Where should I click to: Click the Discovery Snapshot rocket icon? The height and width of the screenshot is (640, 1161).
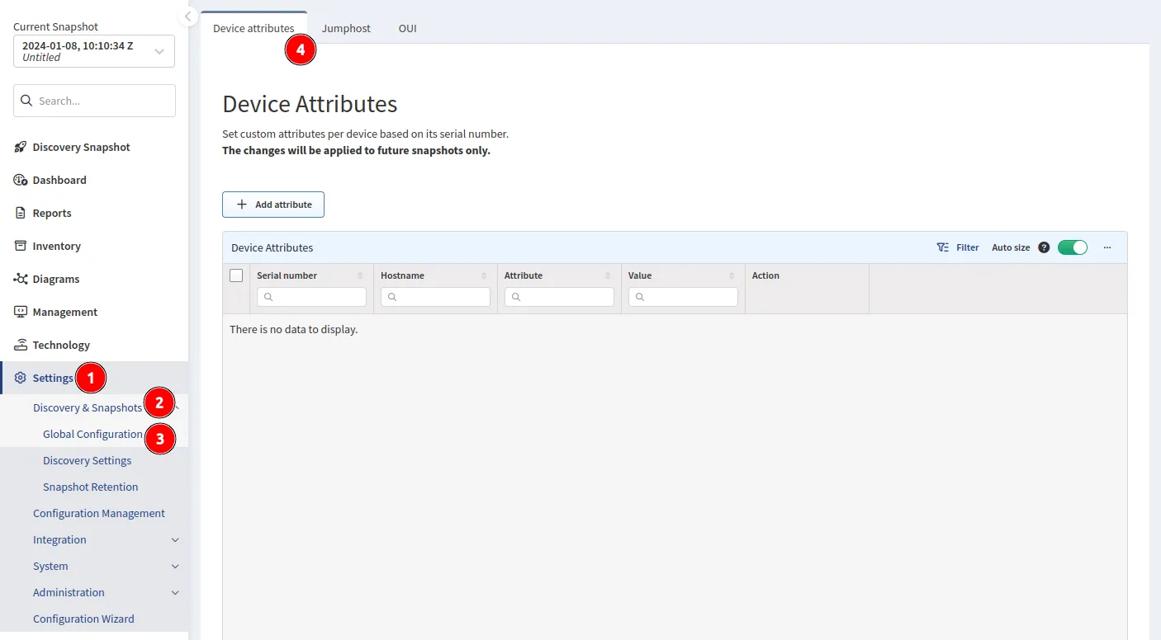pyautogui.click(x=21, y=147)
